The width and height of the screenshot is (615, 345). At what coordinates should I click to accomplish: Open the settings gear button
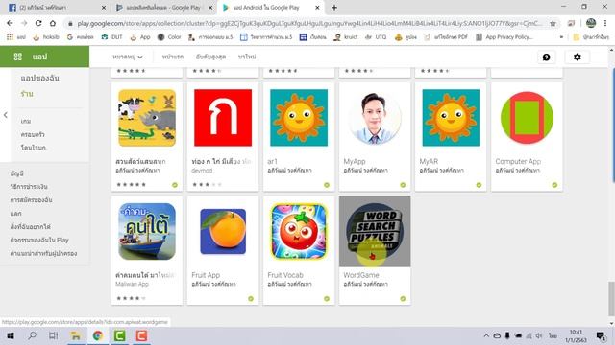pos(577,57)
